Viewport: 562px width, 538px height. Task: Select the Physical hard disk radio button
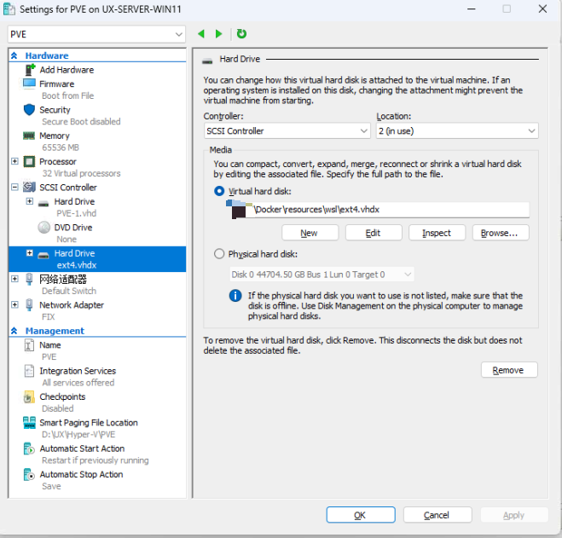pyautogui.click(x=220, y=254)
